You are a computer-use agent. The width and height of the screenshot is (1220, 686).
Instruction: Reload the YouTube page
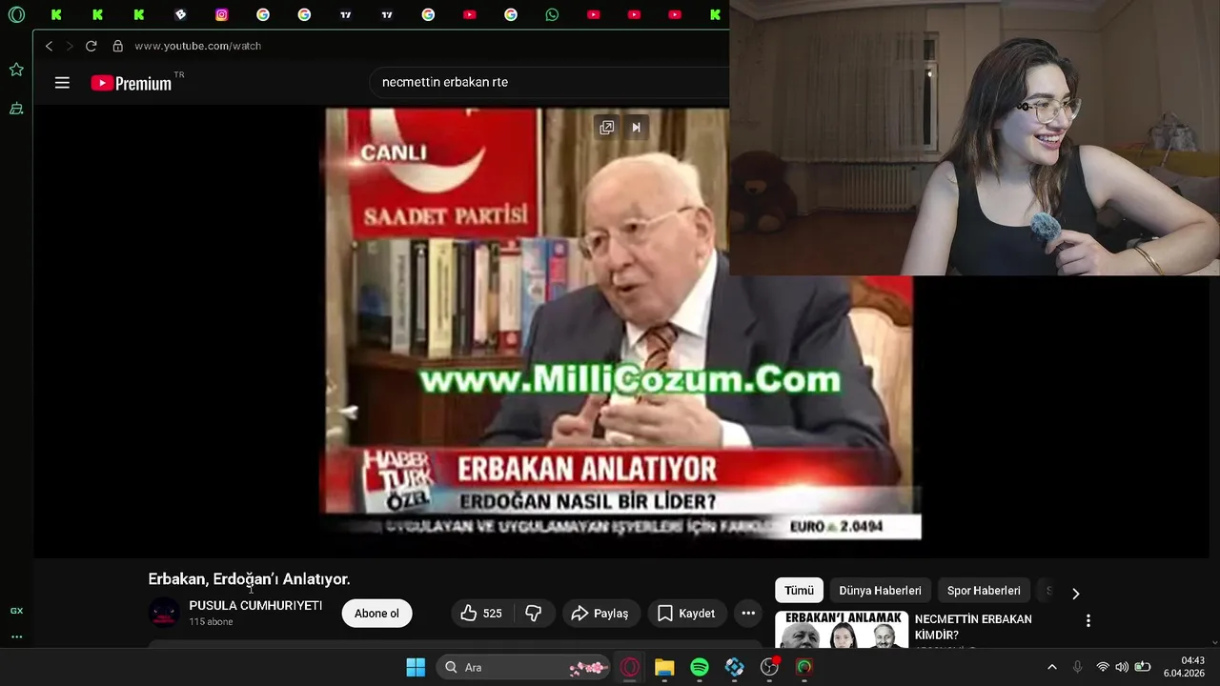(x=91, y=46)
